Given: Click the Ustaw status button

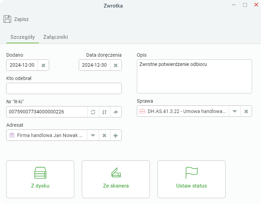Looking at the screenshot, I should click(192, 179).
